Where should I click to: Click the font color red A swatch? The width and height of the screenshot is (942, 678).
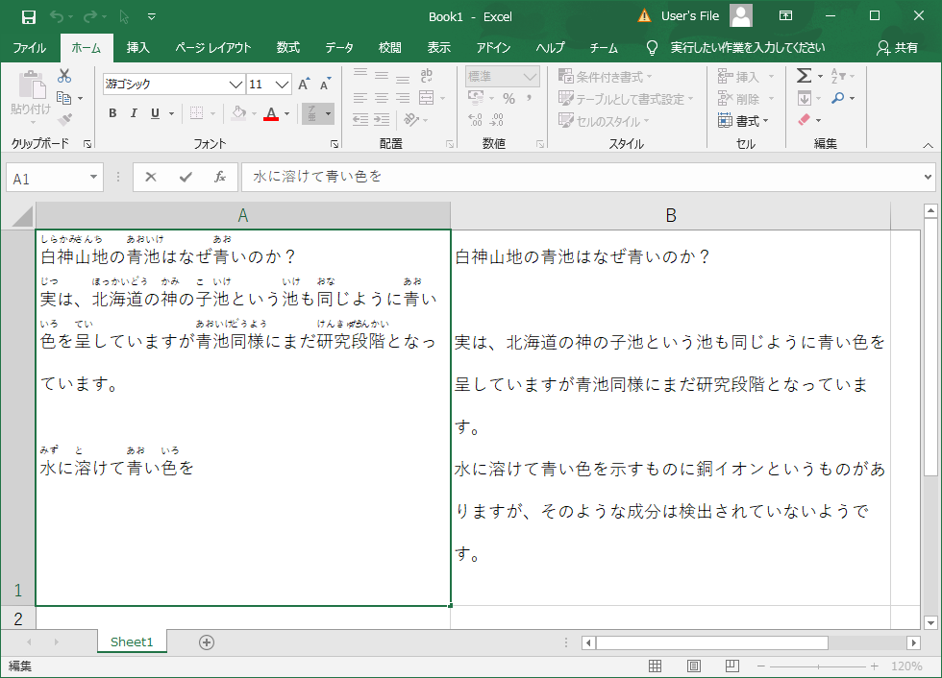click(270, 114)
